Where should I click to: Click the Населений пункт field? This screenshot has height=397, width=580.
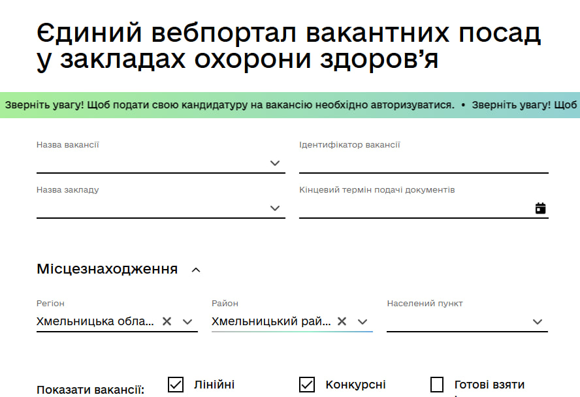coord(457,321)
